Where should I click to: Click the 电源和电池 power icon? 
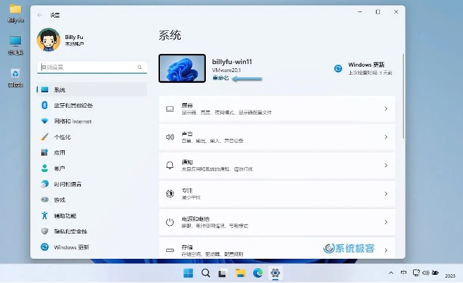click(x=170, y=222)
